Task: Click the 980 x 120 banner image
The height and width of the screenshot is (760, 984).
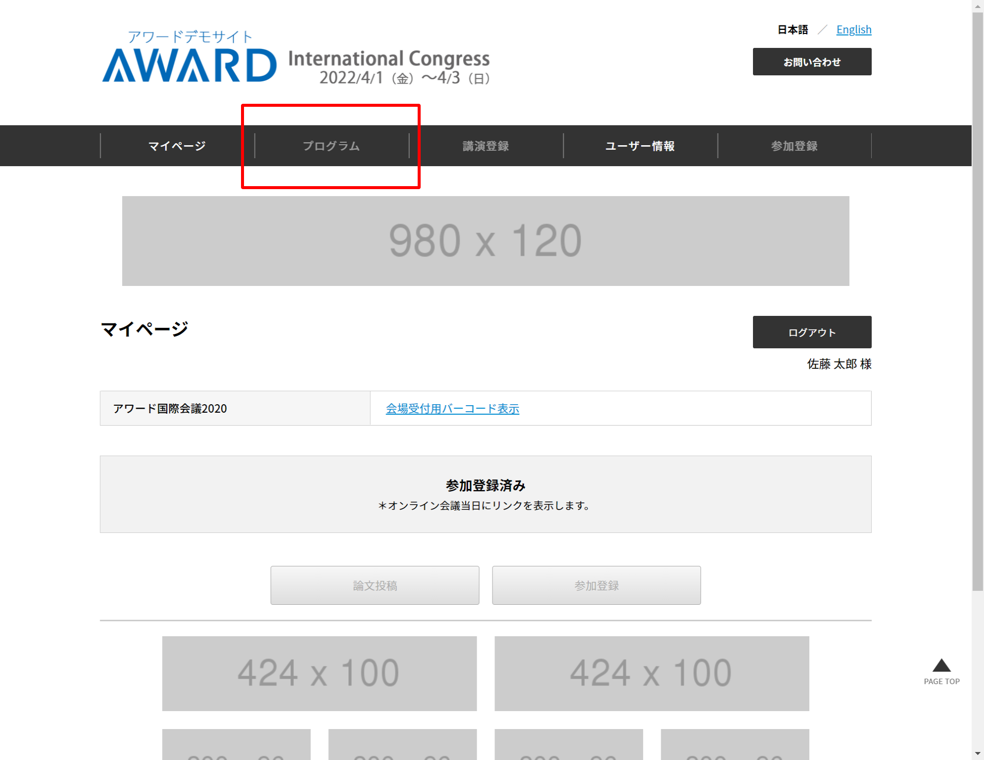Action: click(485, 241)
